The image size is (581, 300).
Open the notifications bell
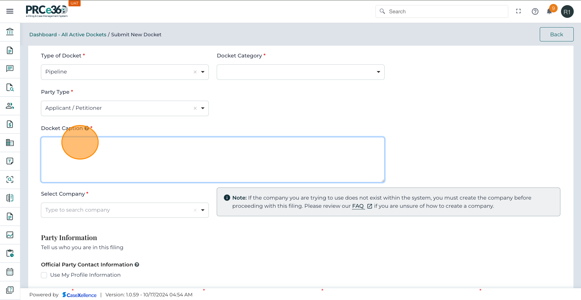click(549, 11)
